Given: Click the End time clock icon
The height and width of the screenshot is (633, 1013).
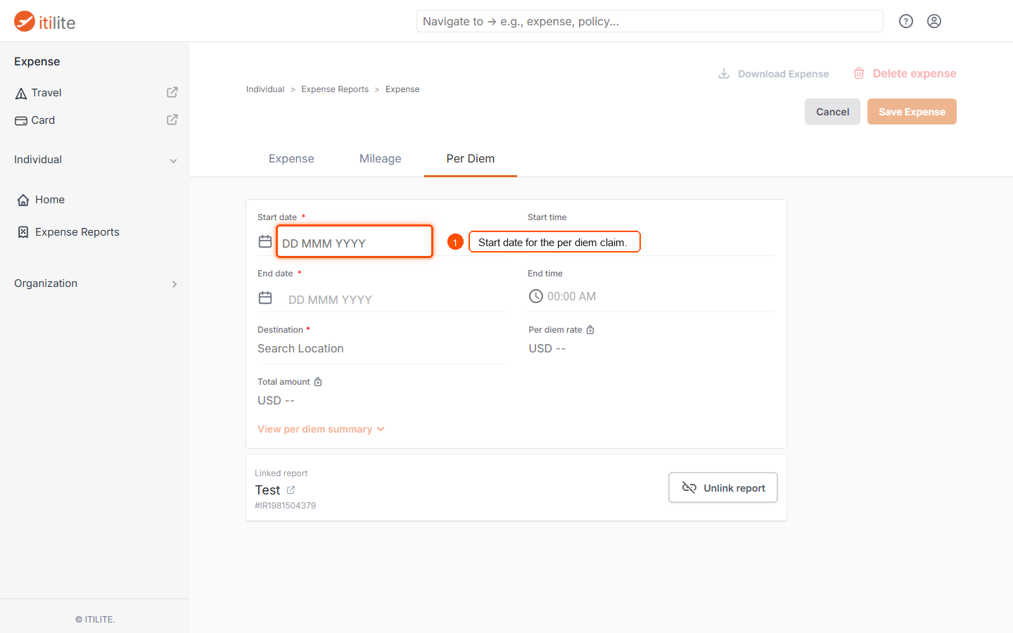Looking at the screenshot, I should [x=536, y=296].
